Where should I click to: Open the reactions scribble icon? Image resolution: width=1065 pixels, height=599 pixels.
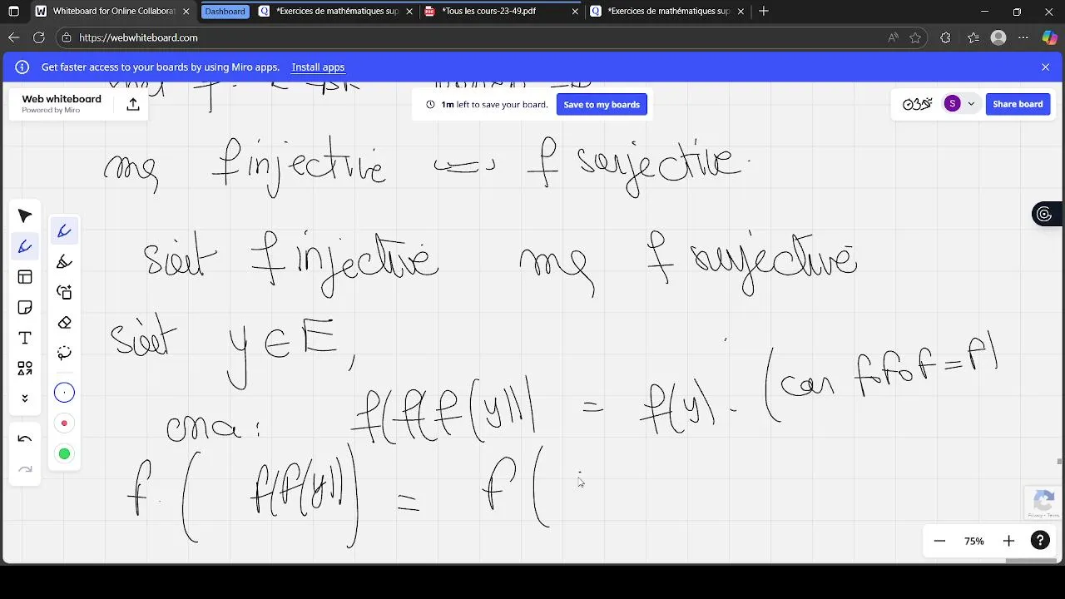tap(917, 104)
